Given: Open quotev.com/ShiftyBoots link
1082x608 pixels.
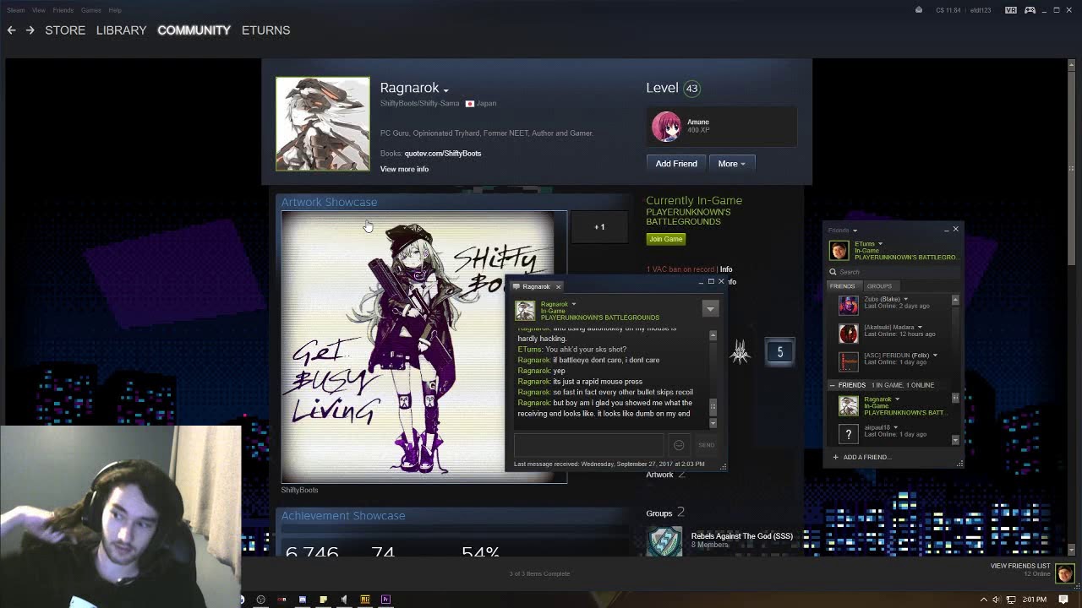Looking at the screenshot, I should tap(443, 154).
